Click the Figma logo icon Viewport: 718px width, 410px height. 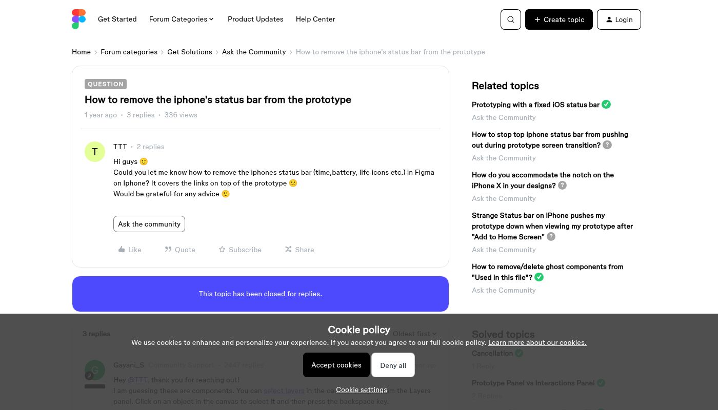78,19
